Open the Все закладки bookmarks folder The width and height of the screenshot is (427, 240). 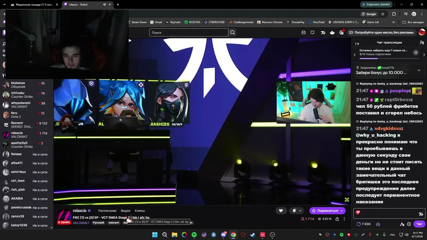click(413, 22)
